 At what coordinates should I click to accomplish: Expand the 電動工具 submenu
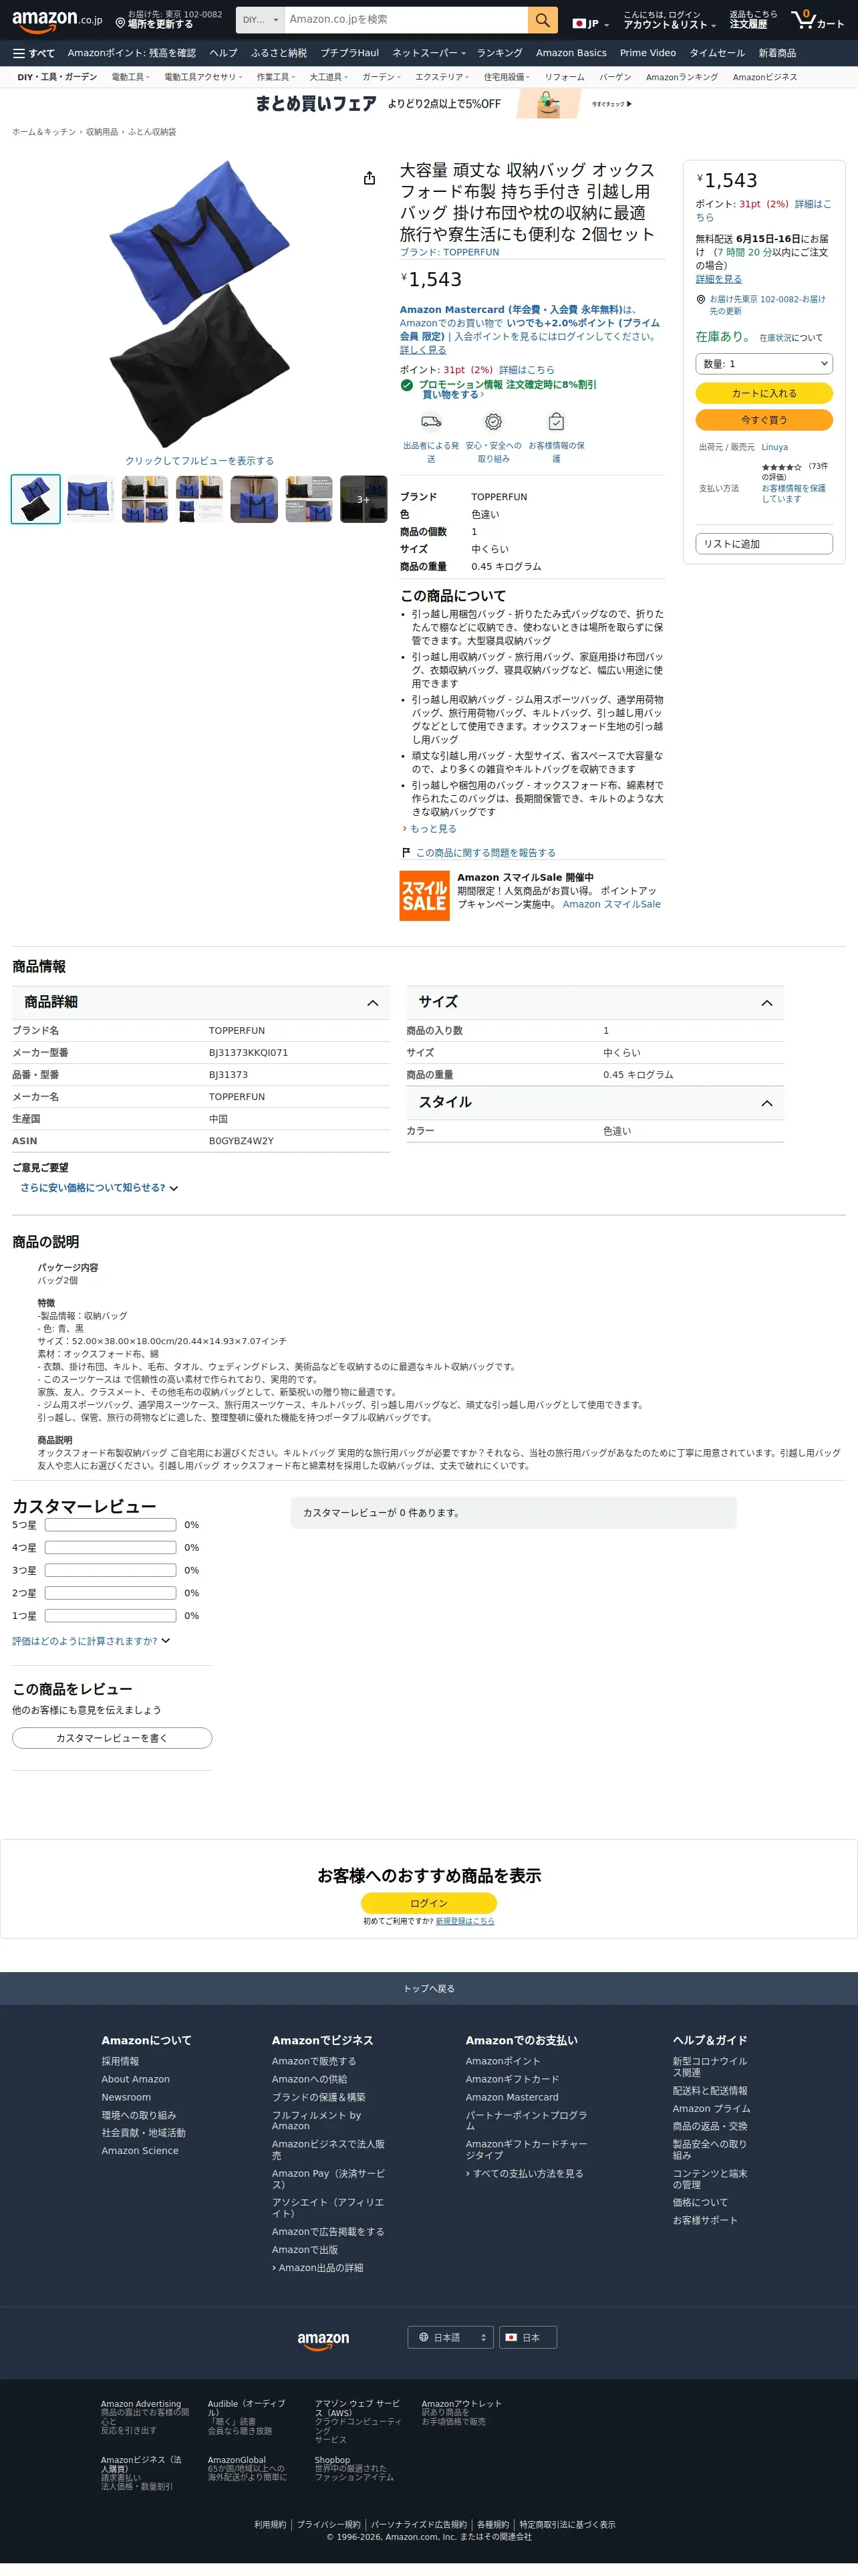131,77
